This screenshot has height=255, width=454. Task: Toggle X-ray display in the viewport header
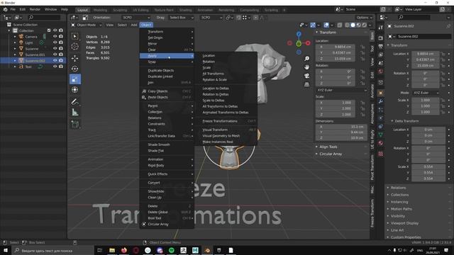click(x=340, y=25)
